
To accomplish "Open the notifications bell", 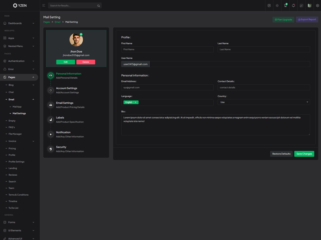I will (293, 6).
